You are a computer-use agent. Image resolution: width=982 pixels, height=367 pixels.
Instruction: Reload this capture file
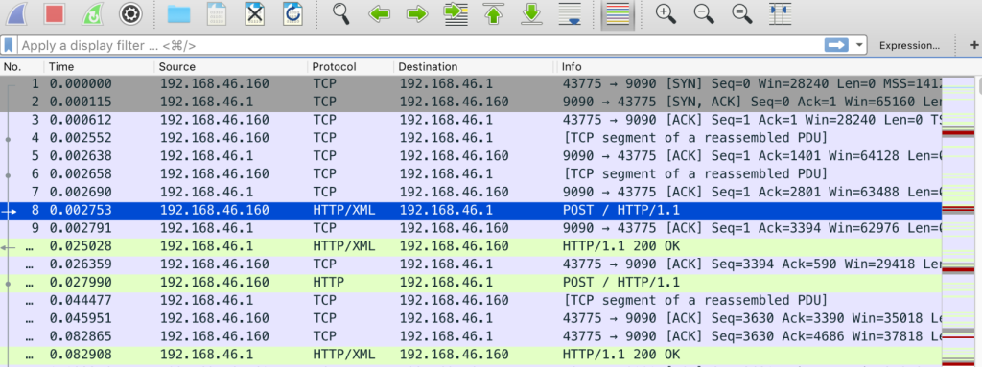click(292, 13)
